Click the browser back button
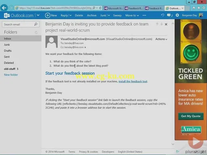Image resolution: width=207 pixels, height=155 pixels. (4, 8)
